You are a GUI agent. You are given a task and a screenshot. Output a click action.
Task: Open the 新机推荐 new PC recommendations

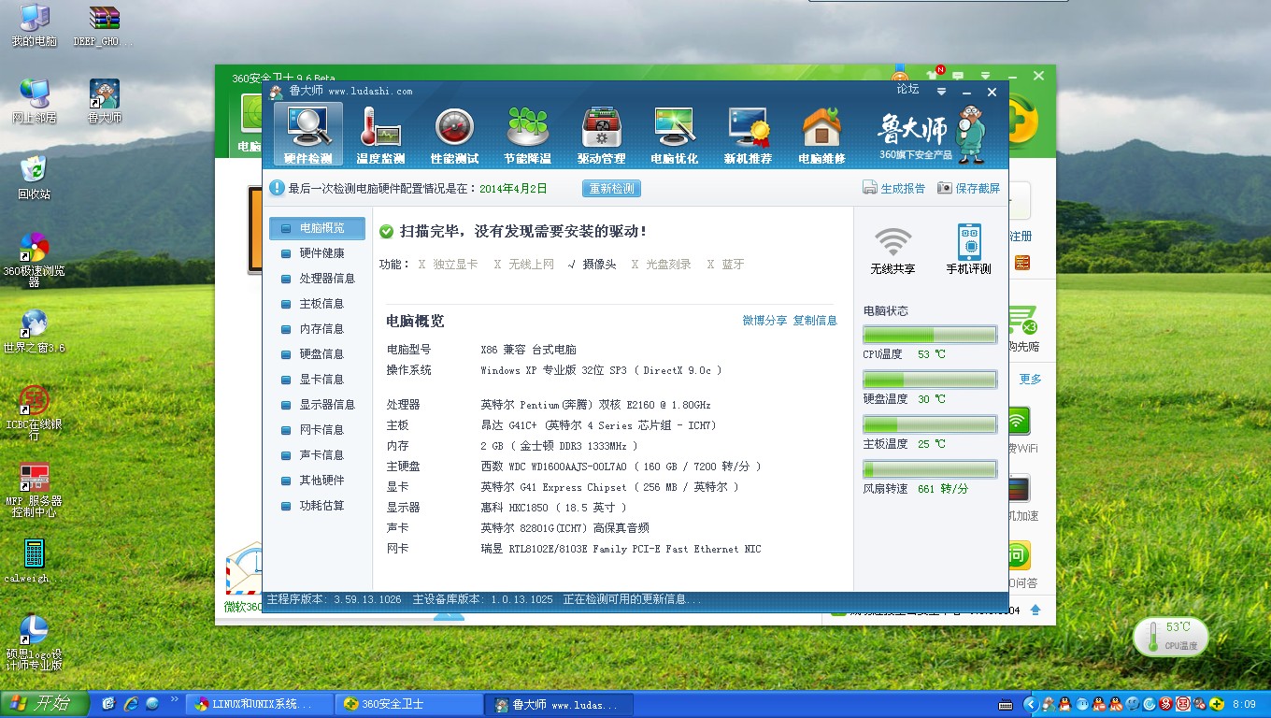748,135
